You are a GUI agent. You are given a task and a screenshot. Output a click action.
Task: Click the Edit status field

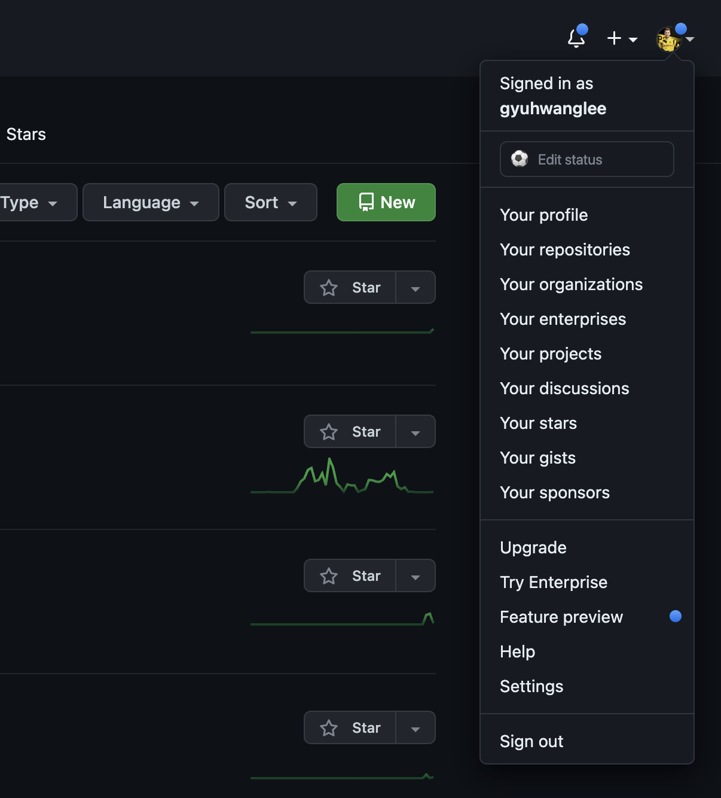coord(586,159)
